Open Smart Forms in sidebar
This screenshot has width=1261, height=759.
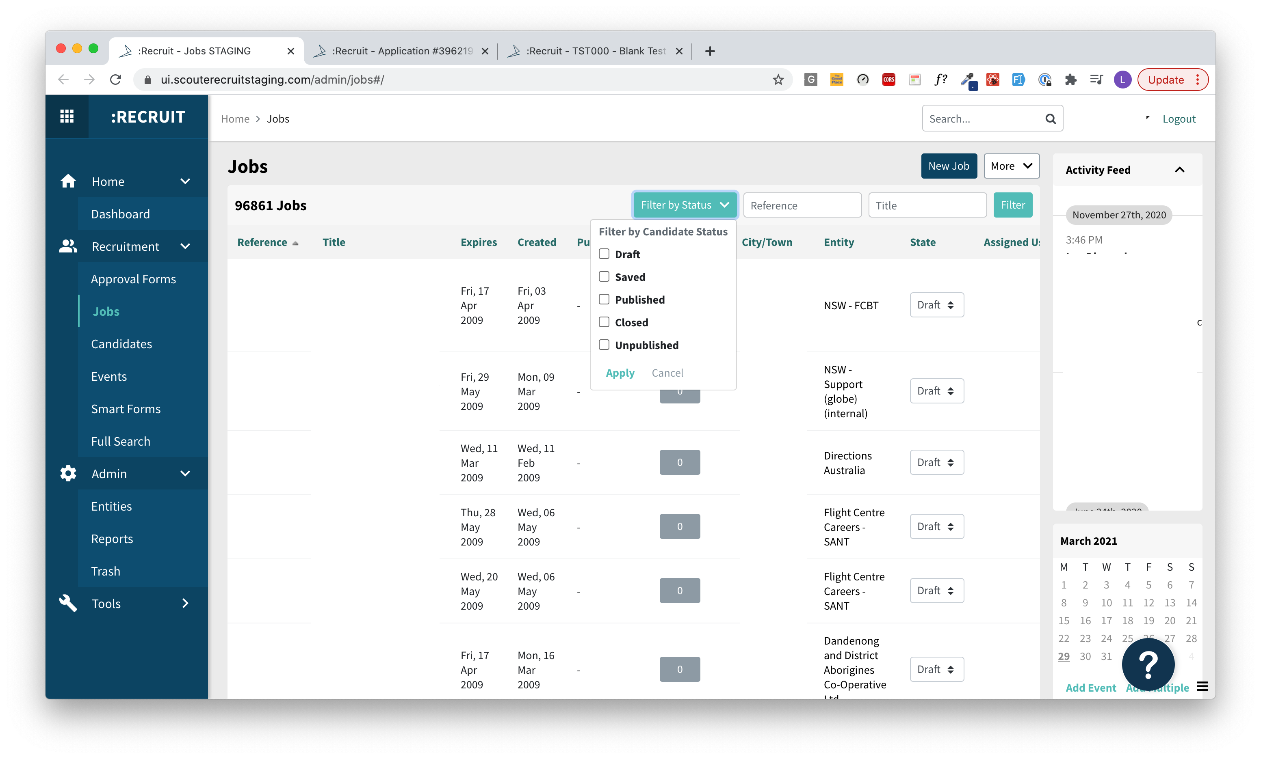[126, 409]
